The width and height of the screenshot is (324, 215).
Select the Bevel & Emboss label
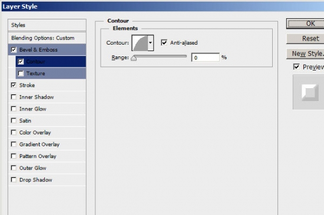pyautogui.click(x=38, y=50)
